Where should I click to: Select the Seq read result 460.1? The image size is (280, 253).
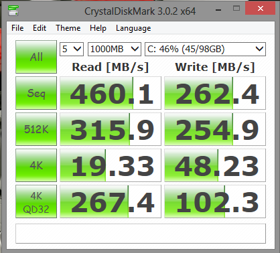tap(111, 93)
